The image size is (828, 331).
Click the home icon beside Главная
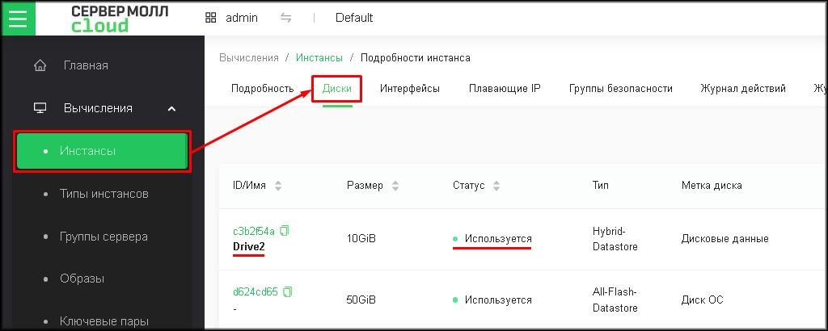40,65
